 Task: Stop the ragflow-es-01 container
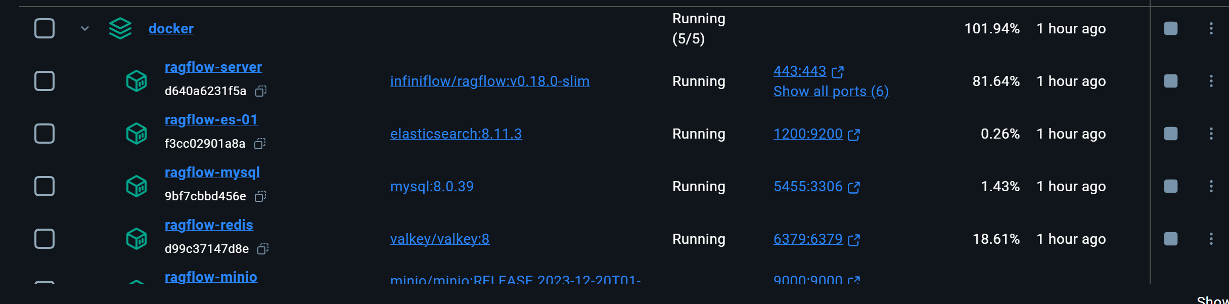[1171, 134]
